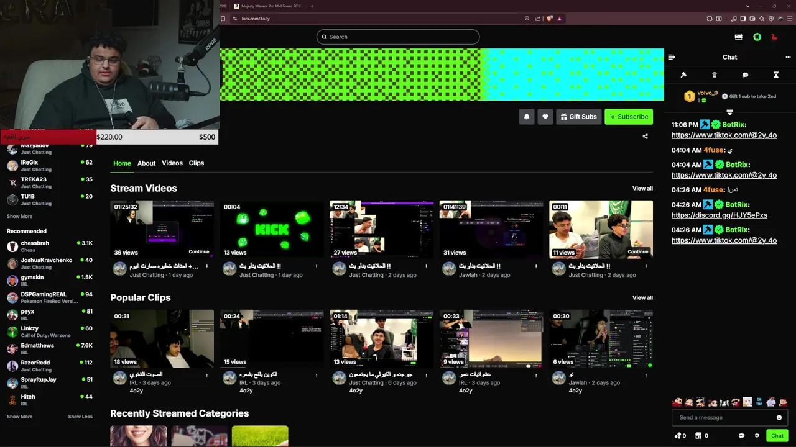Image resolution: width=796 pixels, height=447 pixels.
Task: Expand followed channels with Show More
Action: tap(19, 217)
